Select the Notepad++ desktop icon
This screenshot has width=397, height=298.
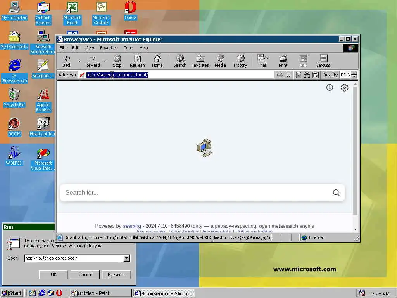[x=43, y=69]
